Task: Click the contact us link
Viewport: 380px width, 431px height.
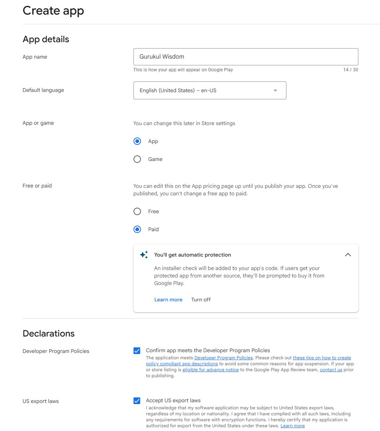Action: point(331,370)
